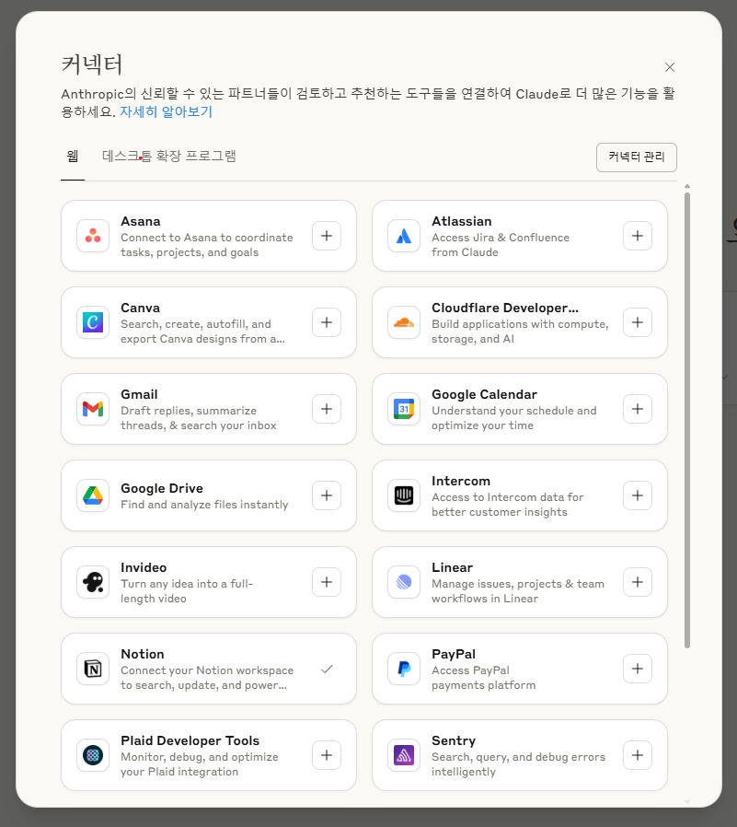The width and height of the screenshot is (737, 827).
Task: Enable the Linear connector
Action: point(638,582)
